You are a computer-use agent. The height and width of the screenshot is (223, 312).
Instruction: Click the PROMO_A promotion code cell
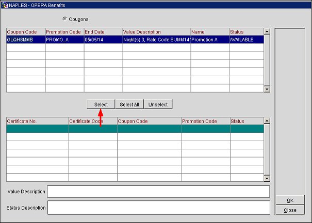[64, 40]
